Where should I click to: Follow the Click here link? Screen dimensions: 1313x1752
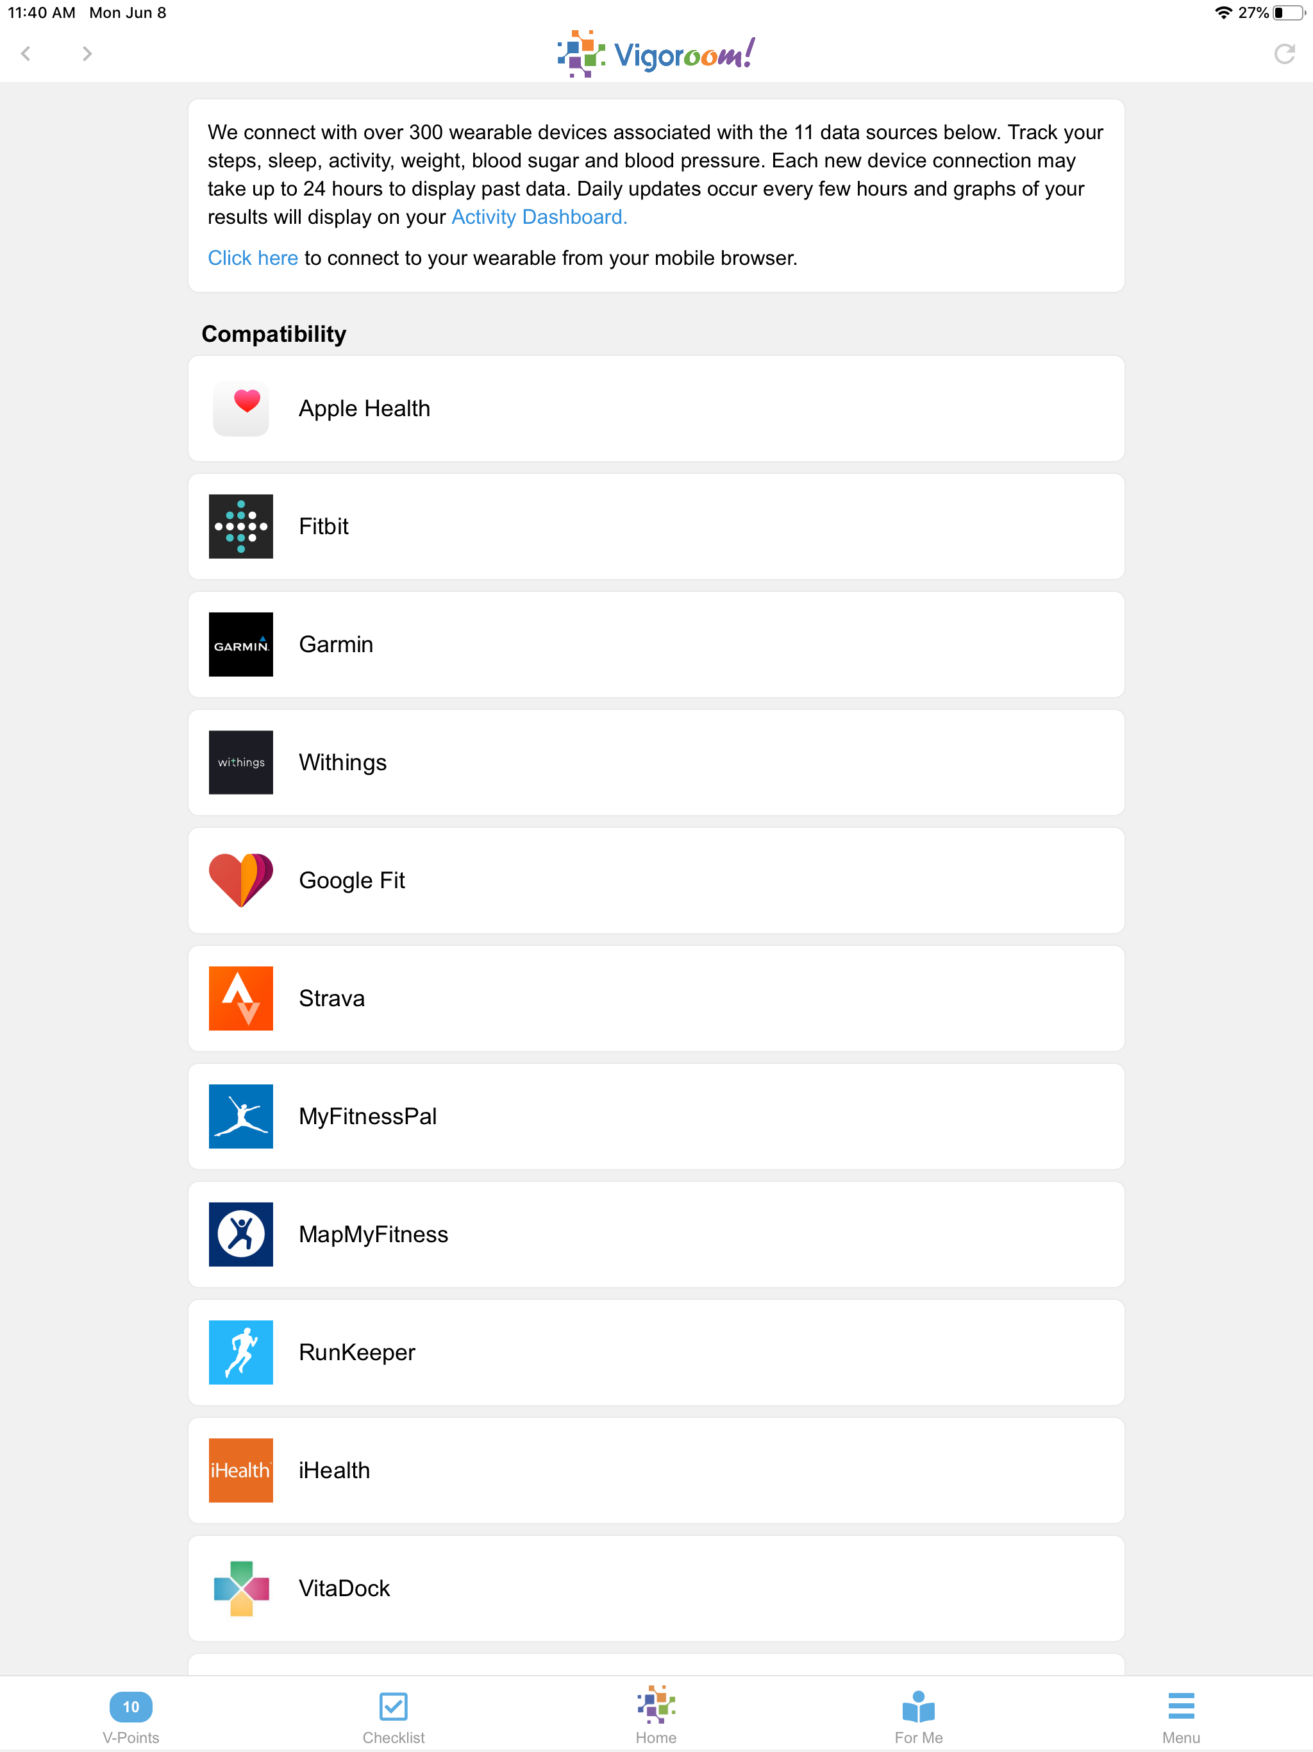[x=253, y=258]
